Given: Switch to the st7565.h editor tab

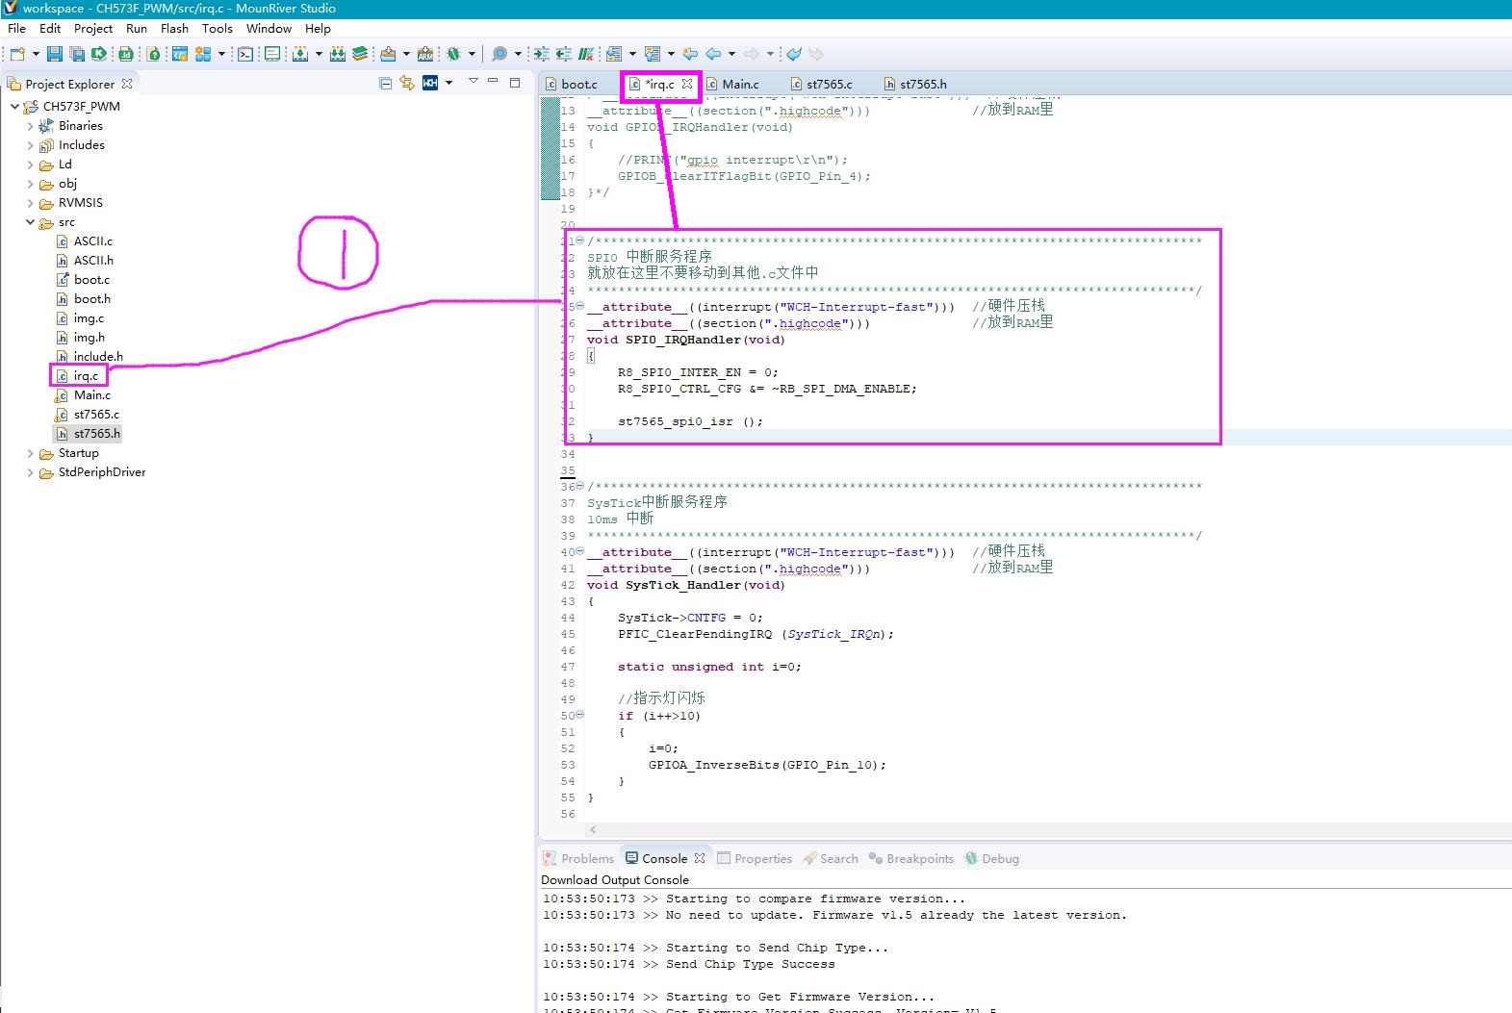Looking at the screenshot, I should 914,84.
